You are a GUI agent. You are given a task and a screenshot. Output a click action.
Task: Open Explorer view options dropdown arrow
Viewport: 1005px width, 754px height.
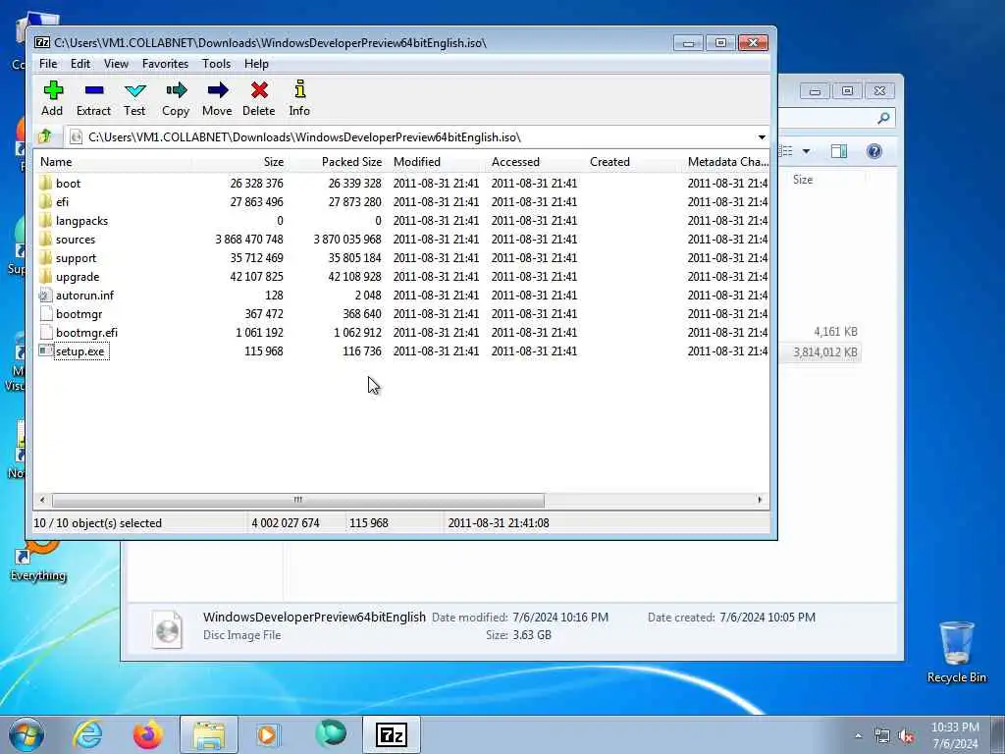tap(807, 151)
